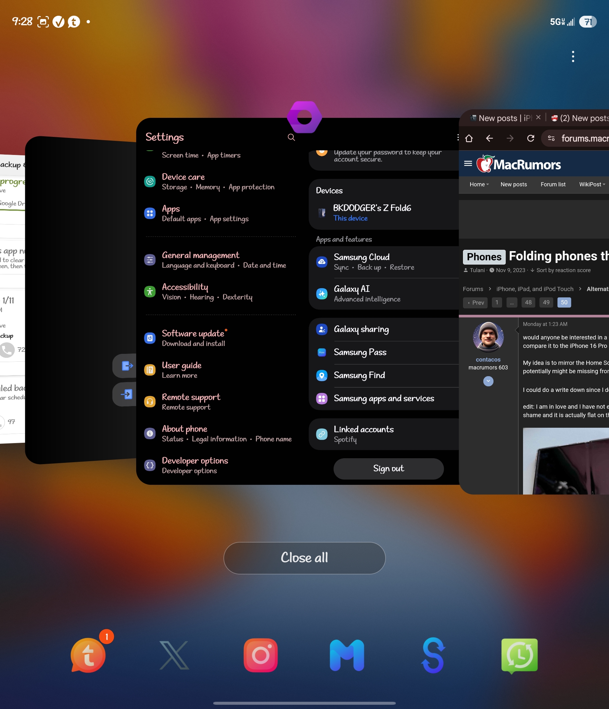This screenshot has width=609, height=709.
Task: Expand the WikiPost menu
Action: pos(592,184)
